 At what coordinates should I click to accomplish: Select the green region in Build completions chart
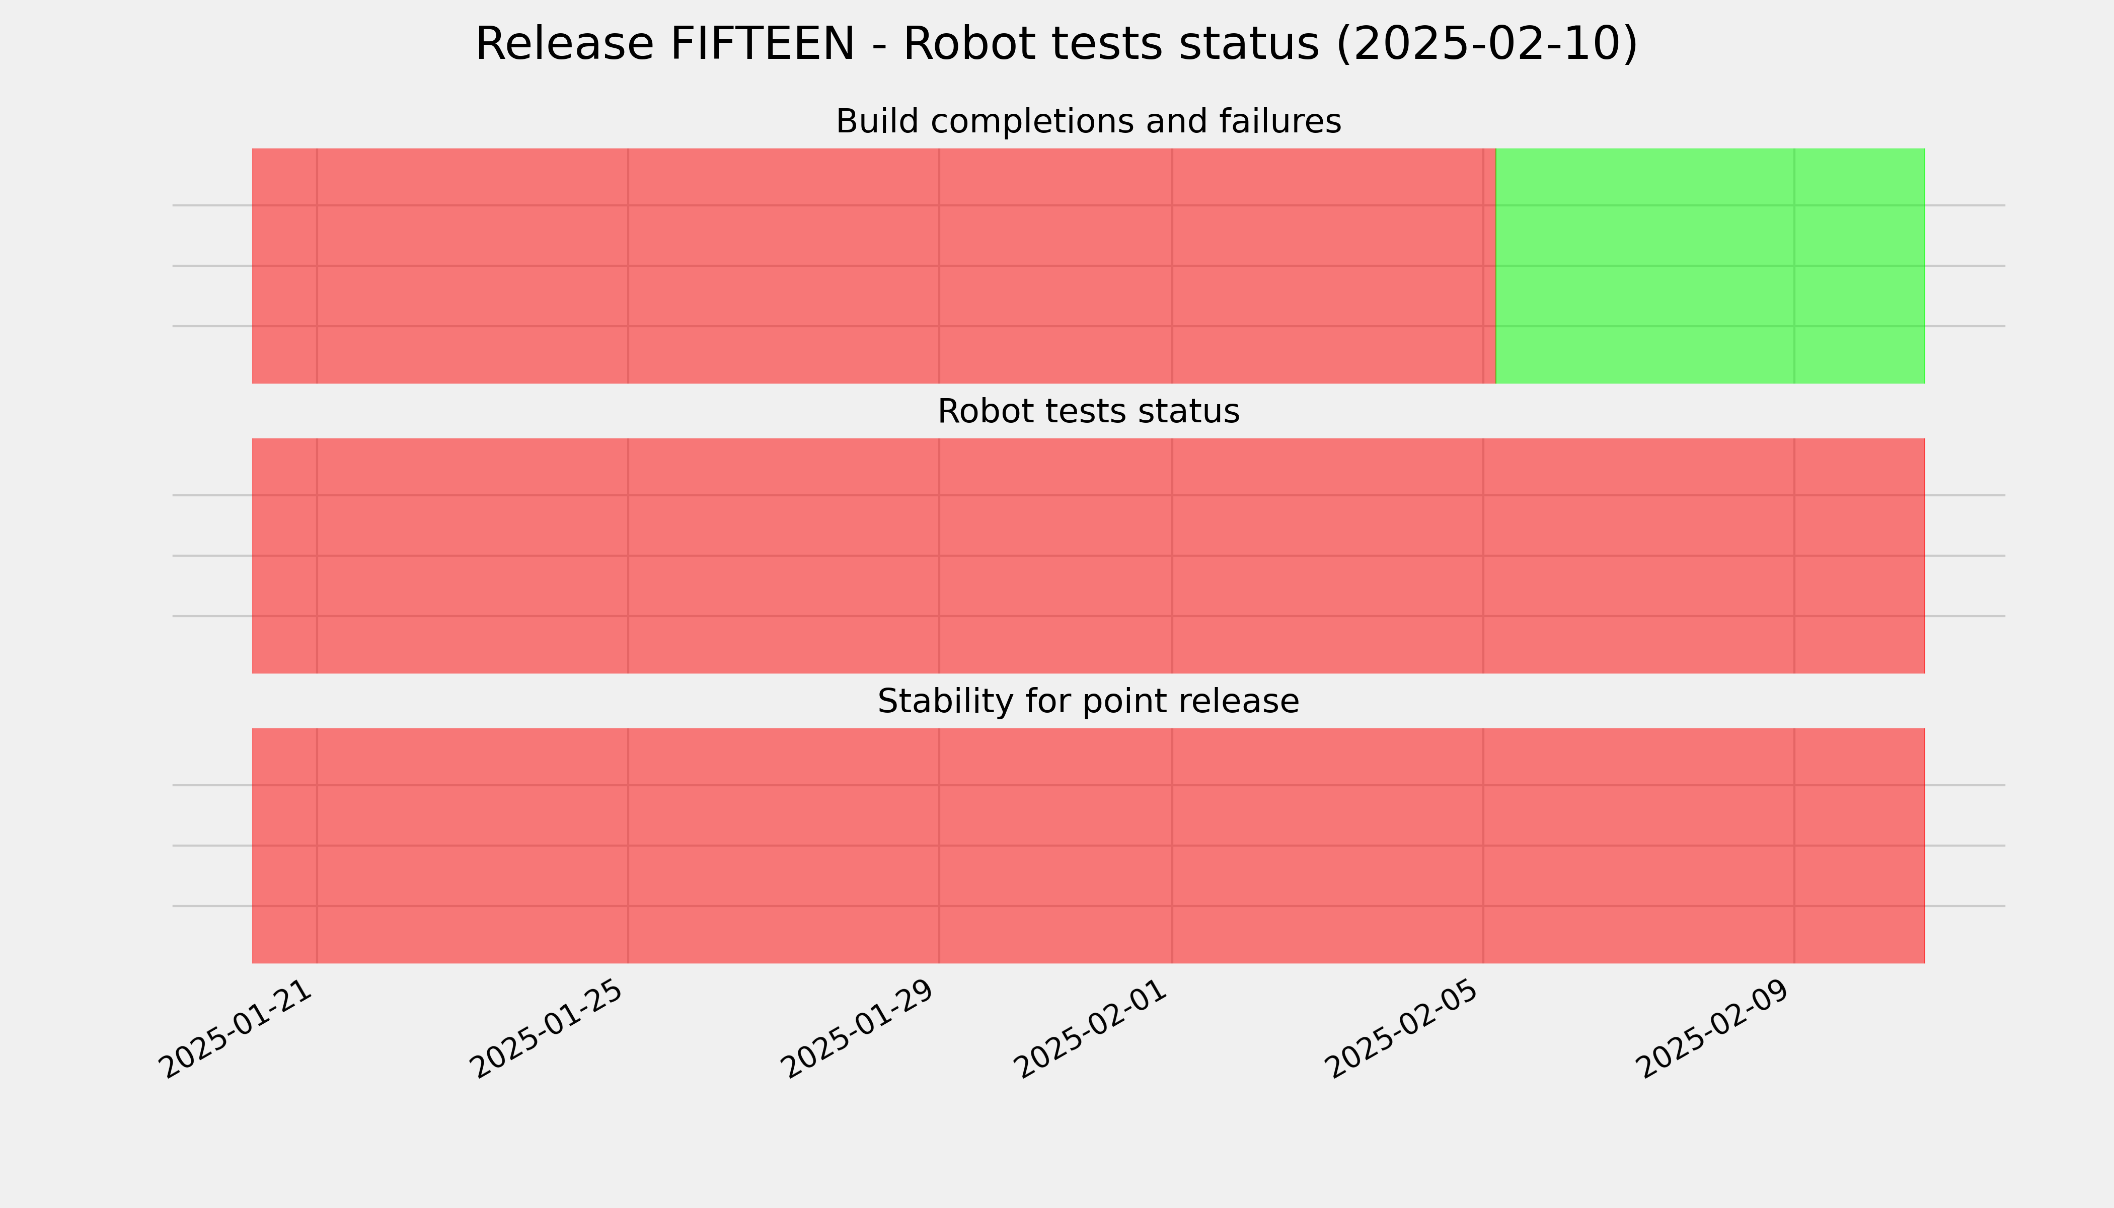[1710, 265]
